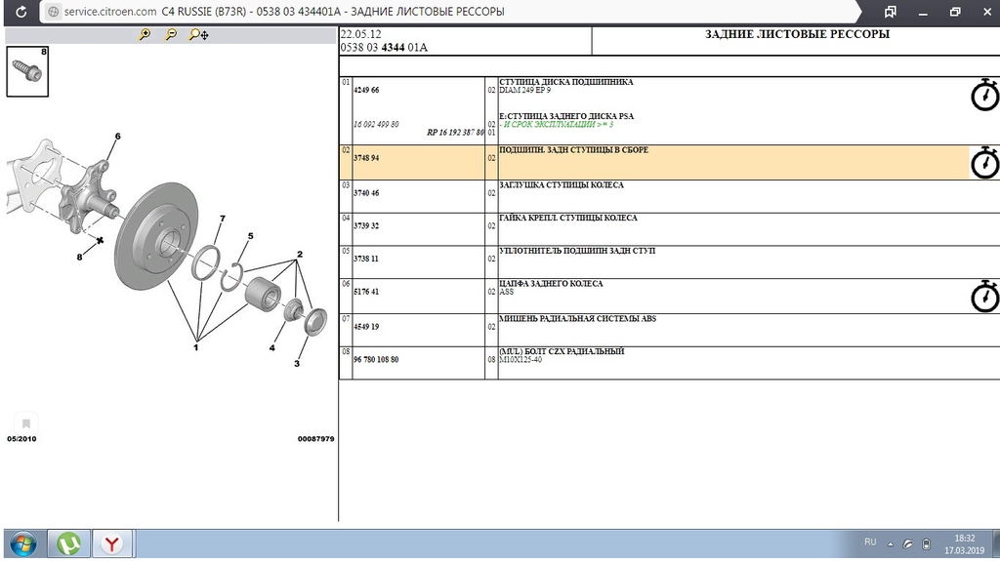Click description СТУПИЦА ДИСКА ПОДШИПНИКА
This screenshot has height=561, width=1000.
[566, 82]
